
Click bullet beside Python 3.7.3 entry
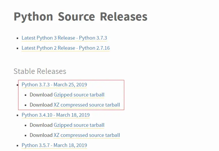(18, 85)
